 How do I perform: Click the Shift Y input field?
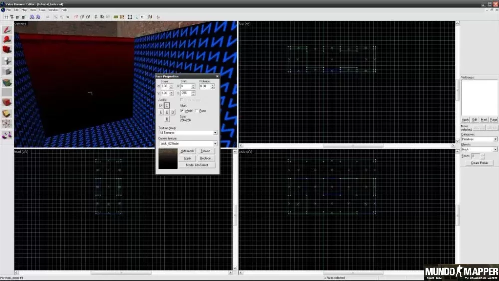click(185, 93)
